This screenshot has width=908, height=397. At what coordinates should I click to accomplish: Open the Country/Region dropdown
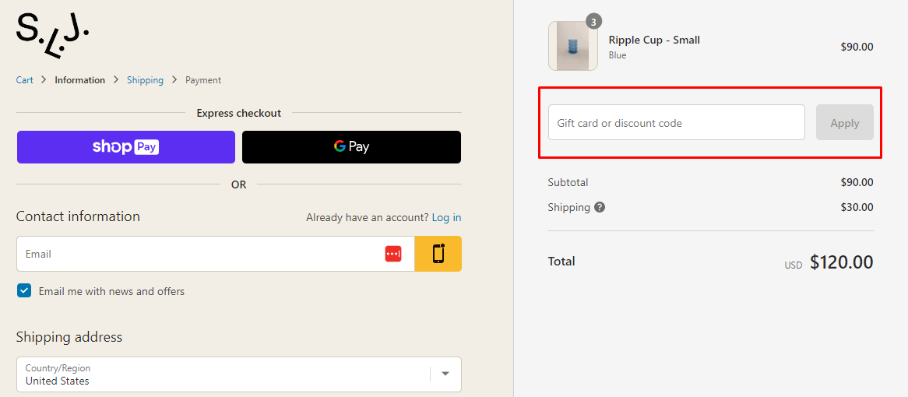click(238, 374)
